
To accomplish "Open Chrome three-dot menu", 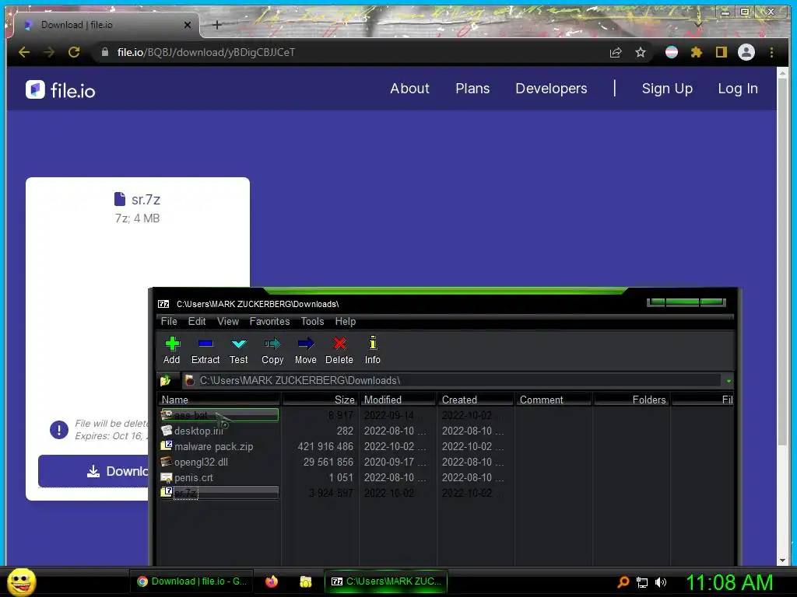I will tap(771, 52).
